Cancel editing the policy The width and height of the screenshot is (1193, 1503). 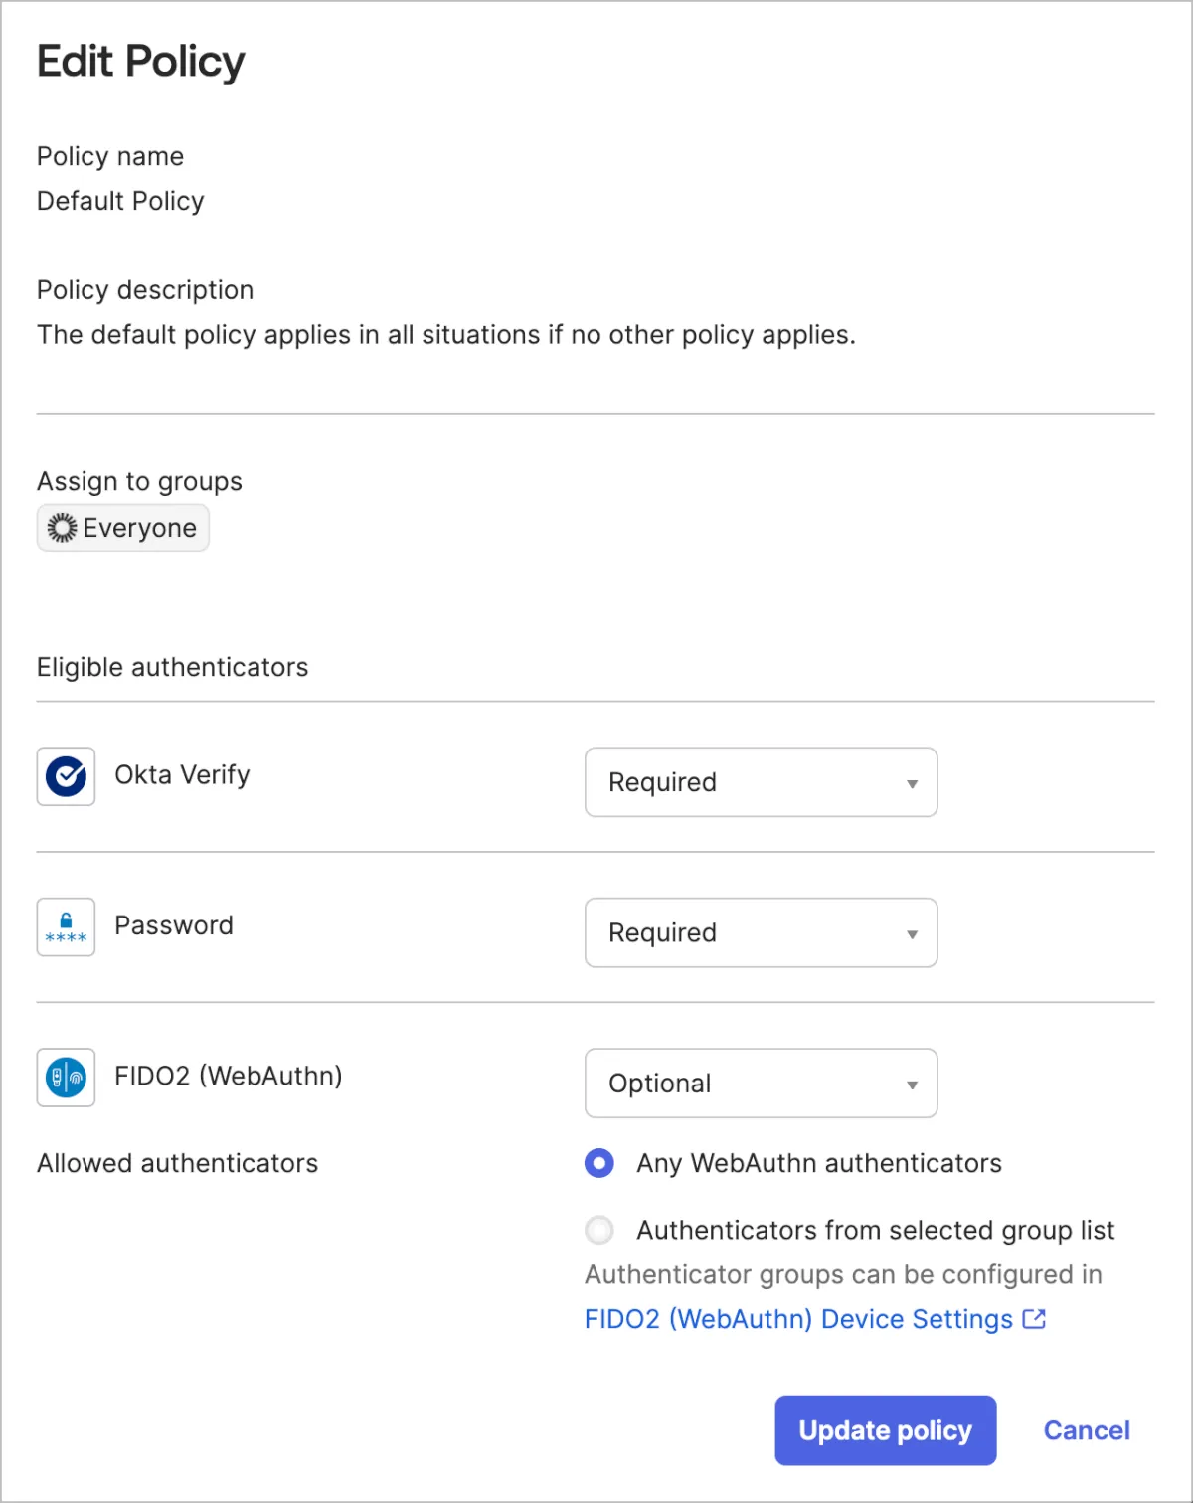coord(1086,1430)
